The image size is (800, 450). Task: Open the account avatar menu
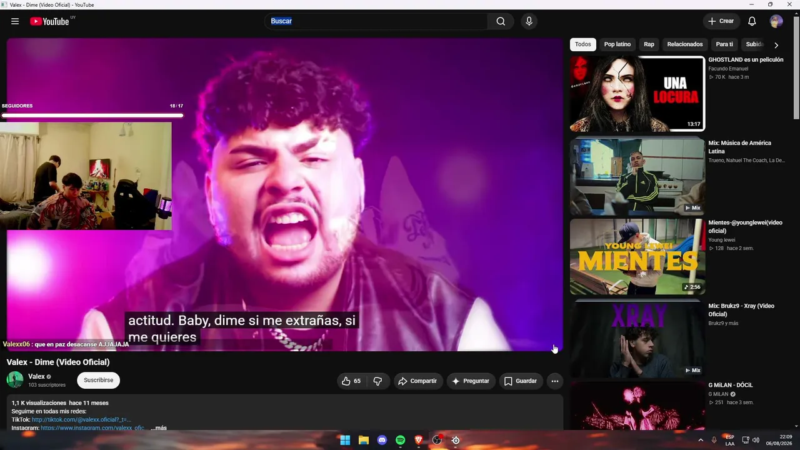pyautogui.click(x=776, y=21)
